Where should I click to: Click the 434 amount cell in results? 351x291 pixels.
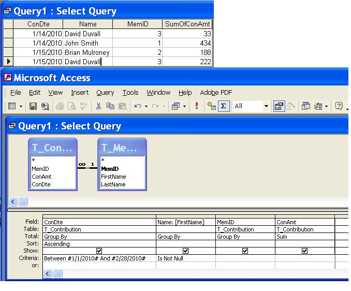tap(187, 43)
